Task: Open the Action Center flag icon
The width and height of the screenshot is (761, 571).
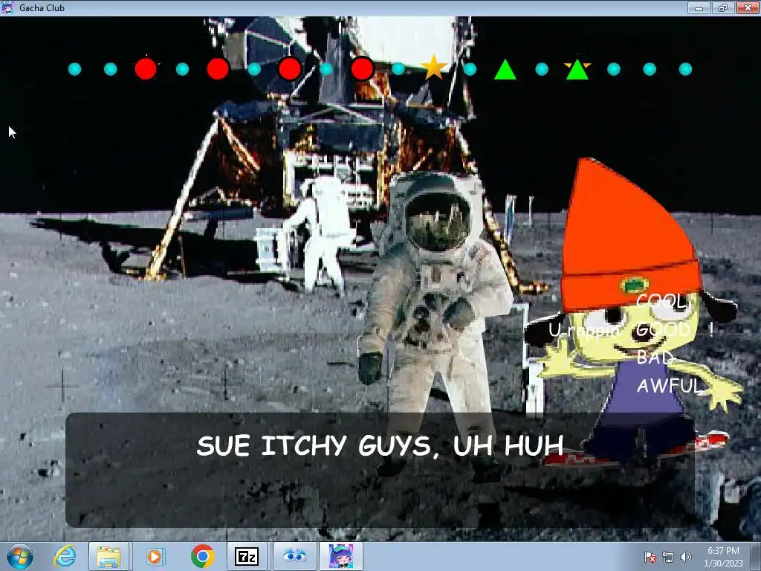Action: coord(650,557)
